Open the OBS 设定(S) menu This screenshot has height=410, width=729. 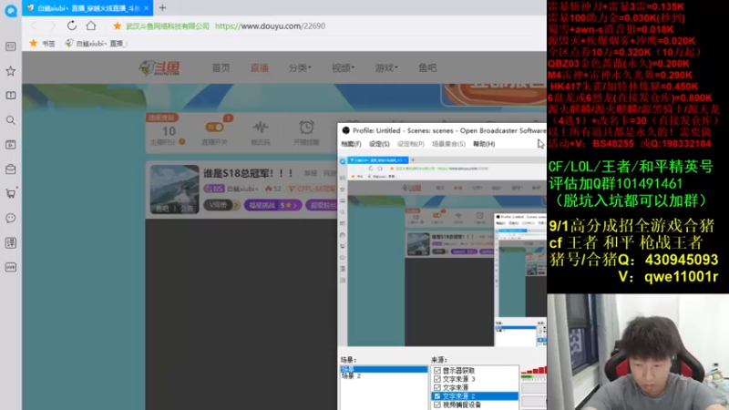coord(379,144)
